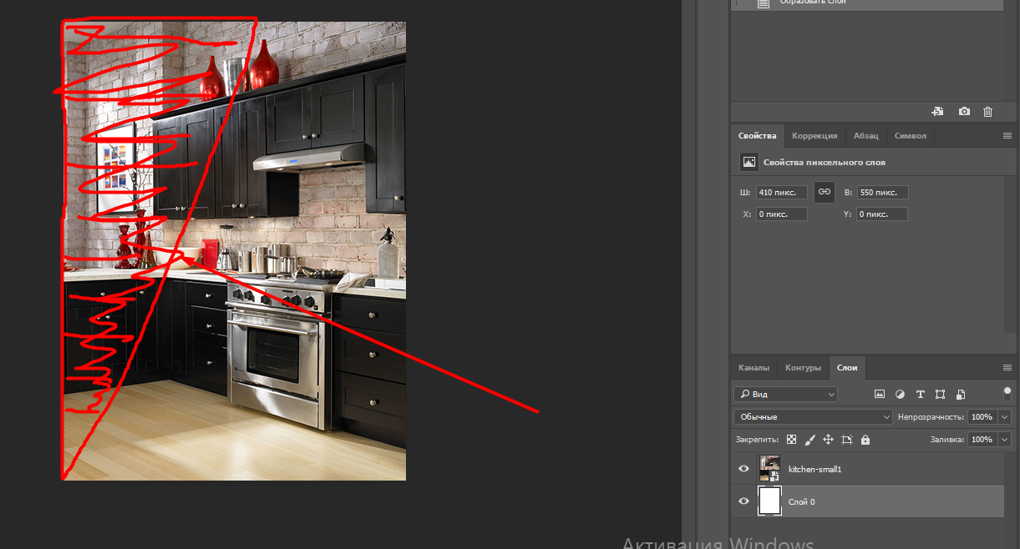This screenshot has width=1020, height=549.
Task: Toggle width-height link constraint in Properties
Action: [825, 192]
